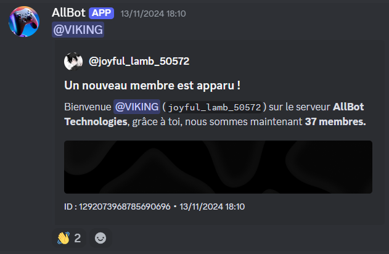
Task: Click the reaction count 2
Action: 78,238
